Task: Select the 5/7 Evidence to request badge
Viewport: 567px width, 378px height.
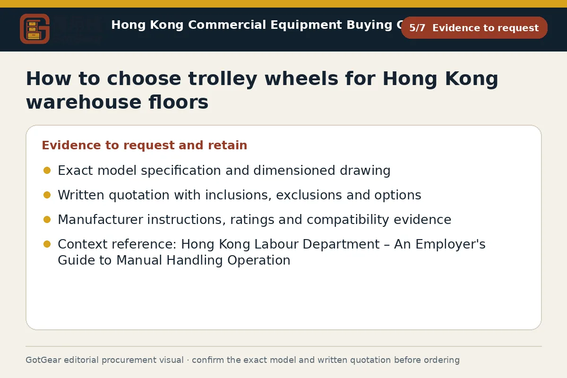Action: tap(474, 28)
